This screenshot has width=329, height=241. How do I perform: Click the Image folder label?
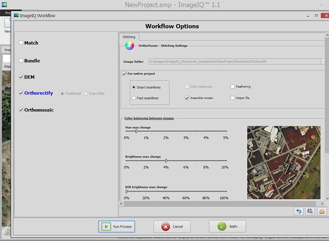click(x=133, y=62)
